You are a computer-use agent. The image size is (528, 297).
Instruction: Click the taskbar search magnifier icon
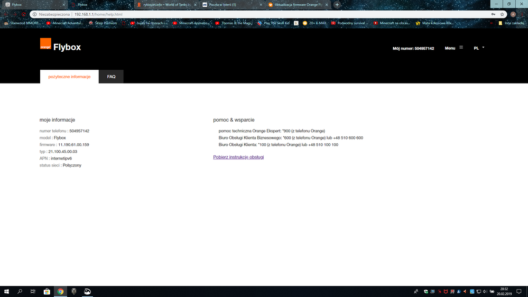(20, 291)
